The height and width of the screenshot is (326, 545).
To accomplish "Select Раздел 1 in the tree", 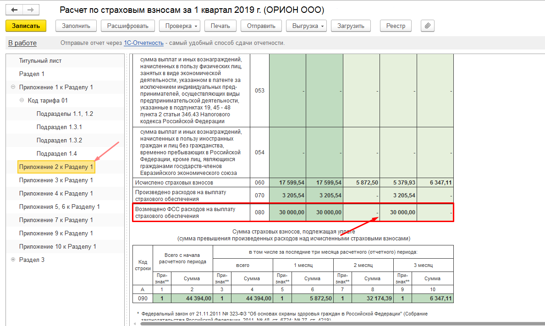I will coord(32,74).
